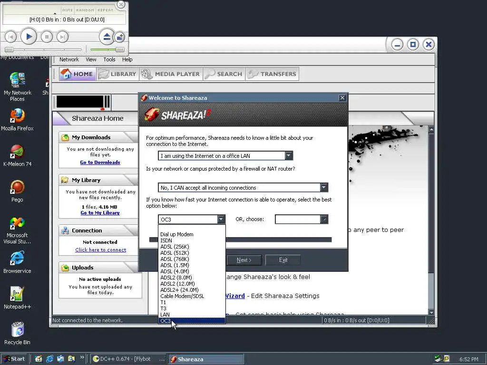Click the add-to-playlist icon in remote
Image resolution: width=487 pixels, height=365 pixels.
[119, 37]
